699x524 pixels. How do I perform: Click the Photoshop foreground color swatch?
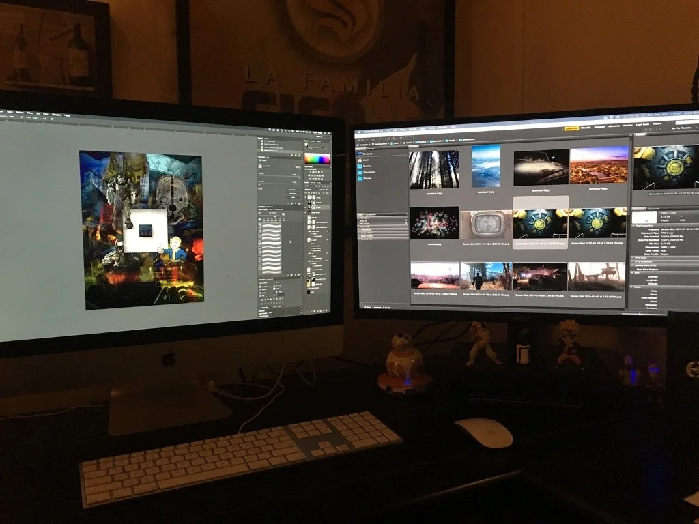point(305,144)
